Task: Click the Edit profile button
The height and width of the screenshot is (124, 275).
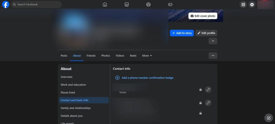Action: point(206,33)
